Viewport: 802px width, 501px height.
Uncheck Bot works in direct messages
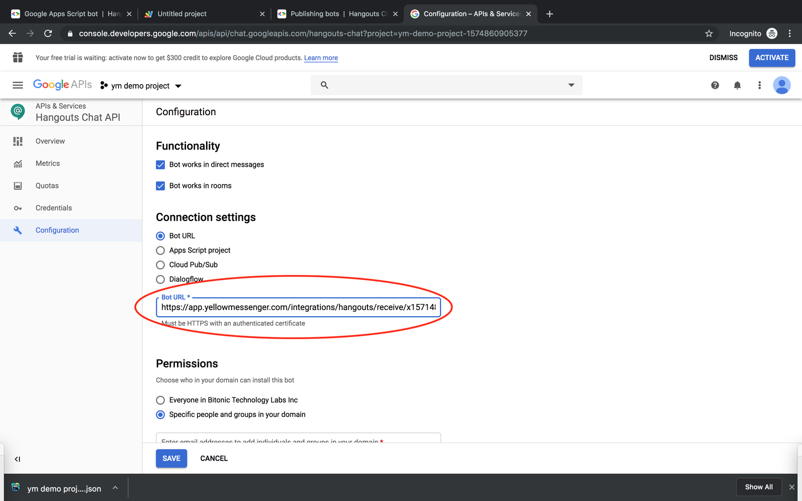pos(160,165)
